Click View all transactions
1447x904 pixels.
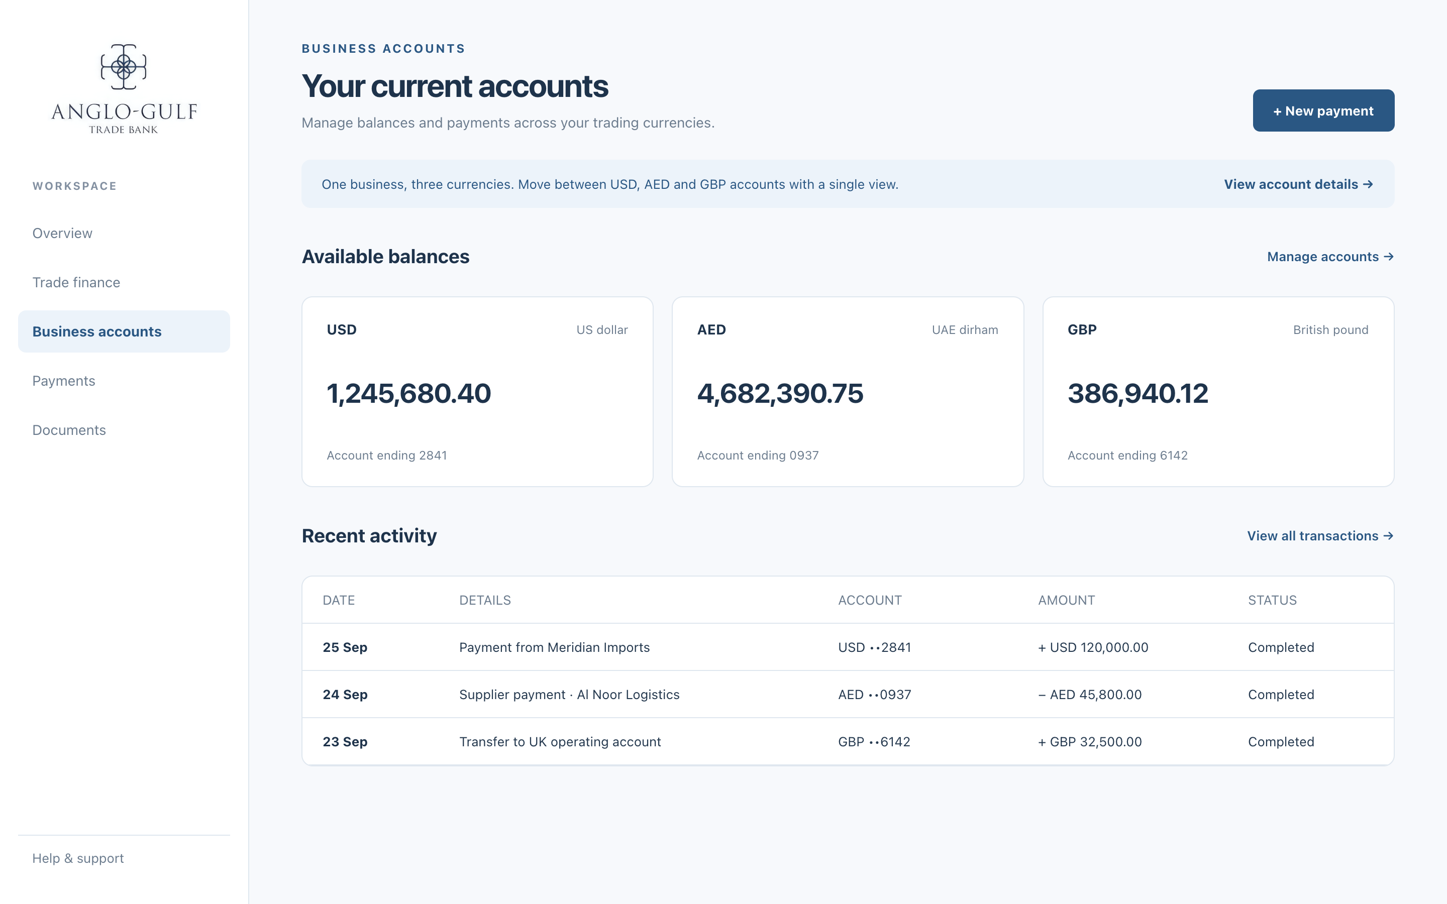coord(1320,536)
